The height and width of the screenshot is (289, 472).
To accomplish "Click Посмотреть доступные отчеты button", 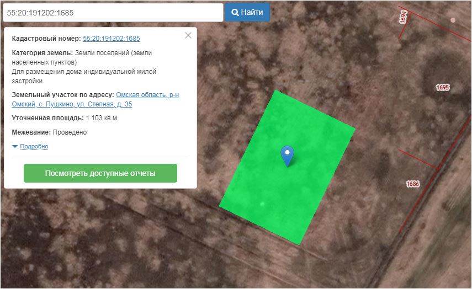I will [100, 173].
